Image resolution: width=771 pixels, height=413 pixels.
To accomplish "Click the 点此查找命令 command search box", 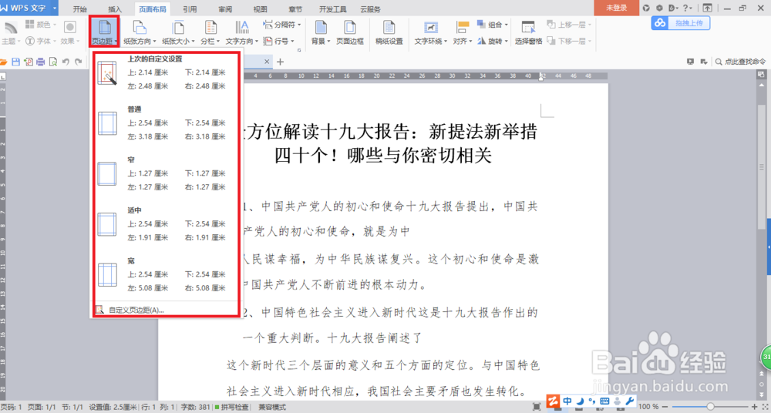I will point(741,62).
